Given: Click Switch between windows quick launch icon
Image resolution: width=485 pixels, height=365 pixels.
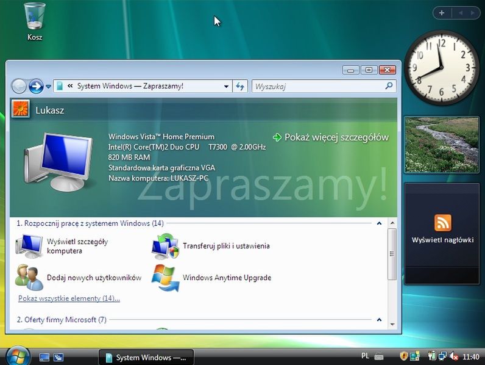Looking at the screenshot, I should click(58, 358).
